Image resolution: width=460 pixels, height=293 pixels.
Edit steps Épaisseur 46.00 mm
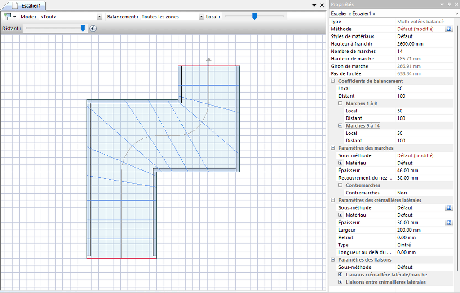[x=424, y=170]
